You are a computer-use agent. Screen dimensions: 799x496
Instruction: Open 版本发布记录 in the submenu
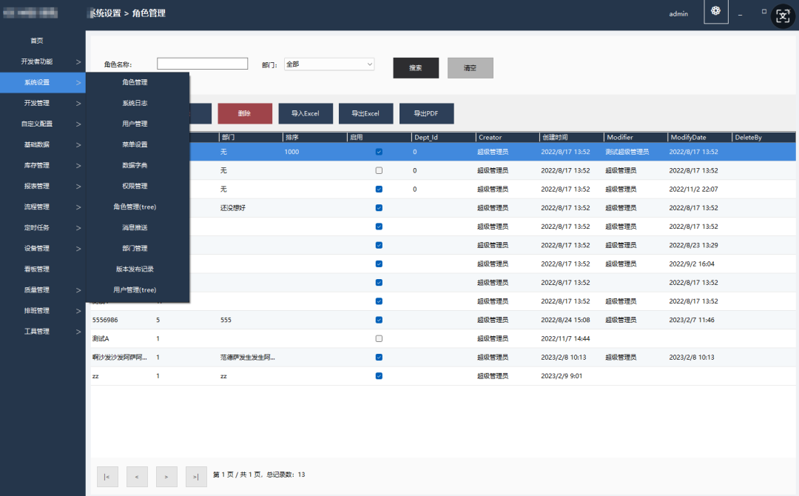tap(135, 269)
